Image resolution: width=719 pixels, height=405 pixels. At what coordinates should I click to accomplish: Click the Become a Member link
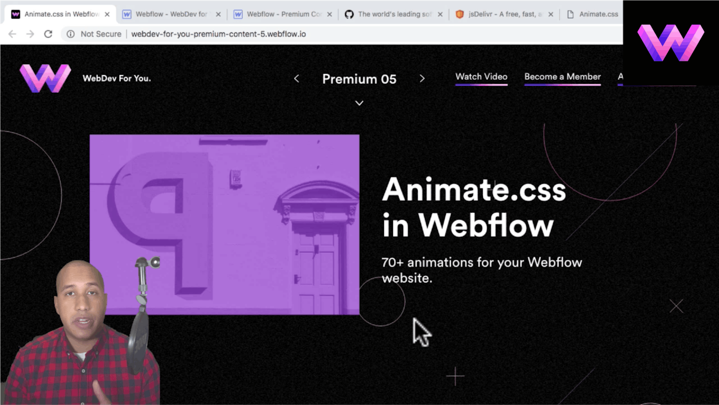(562, 77)
